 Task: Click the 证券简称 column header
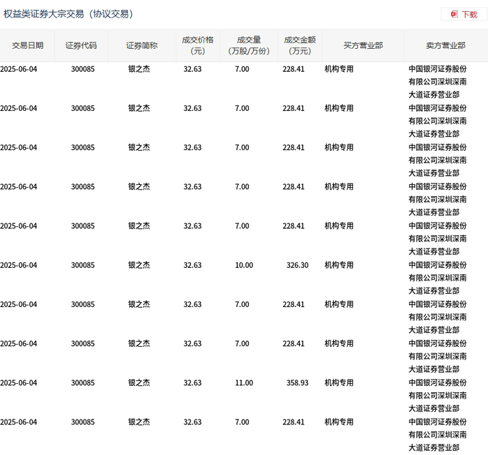(x=142, y=45)
